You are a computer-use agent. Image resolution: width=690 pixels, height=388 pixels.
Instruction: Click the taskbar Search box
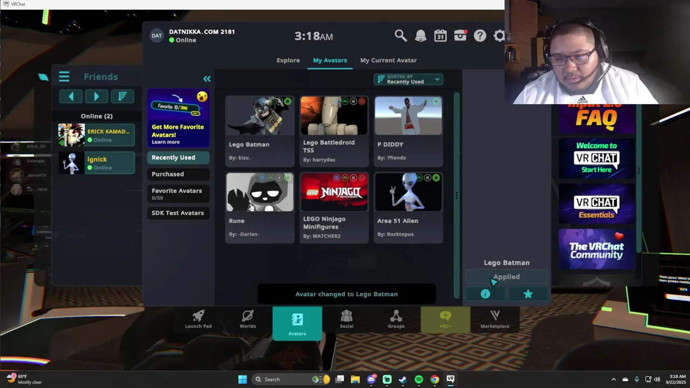292,379
